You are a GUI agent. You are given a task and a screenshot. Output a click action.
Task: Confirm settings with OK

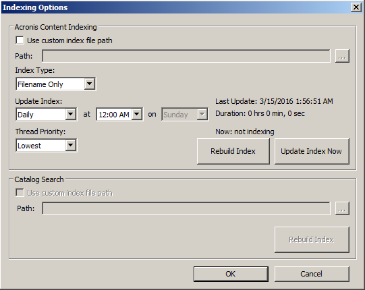[x=231, y=274]
